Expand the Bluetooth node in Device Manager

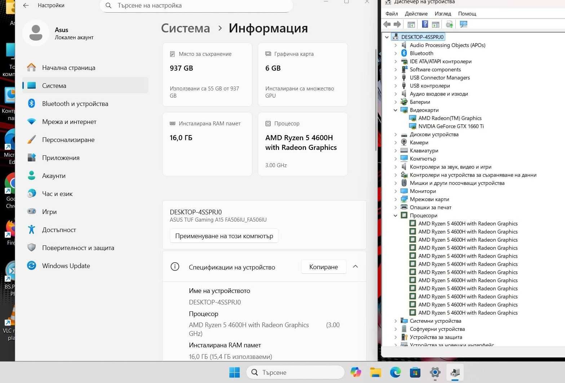(x=396, y=53)
